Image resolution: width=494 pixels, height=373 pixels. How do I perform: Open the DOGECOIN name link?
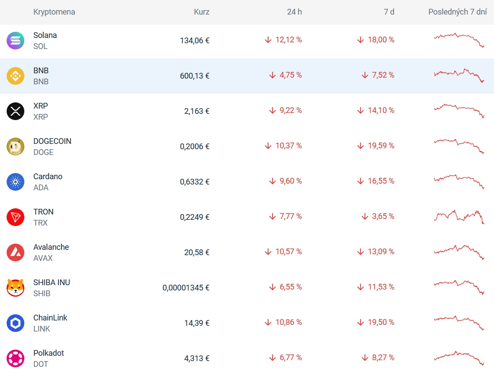pos(52,141)
